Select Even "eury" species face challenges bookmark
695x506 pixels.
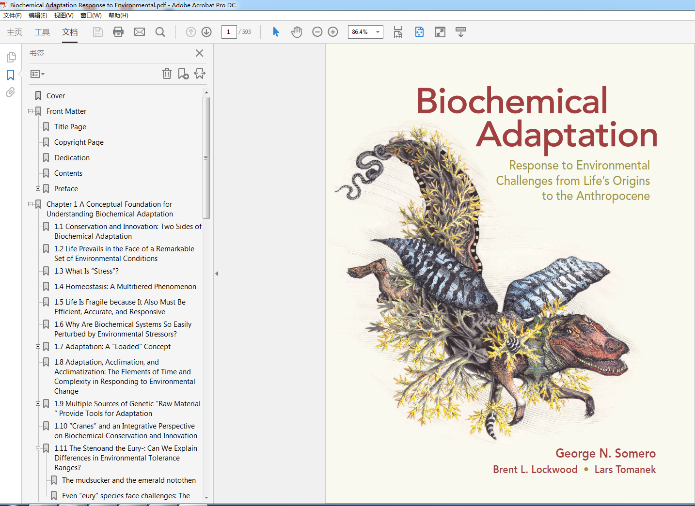[126, 496]
